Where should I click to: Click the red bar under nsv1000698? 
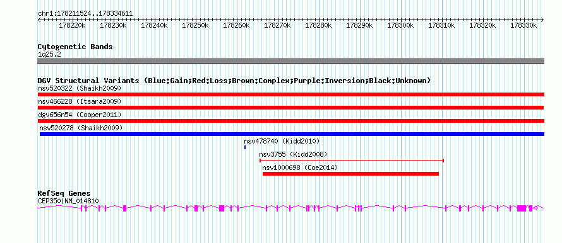350,174
